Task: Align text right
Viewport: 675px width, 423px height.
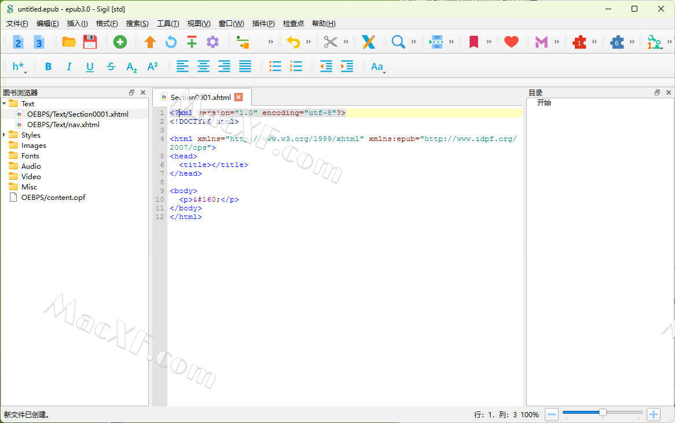Action: pyautogui.click(x=224, y=66)
